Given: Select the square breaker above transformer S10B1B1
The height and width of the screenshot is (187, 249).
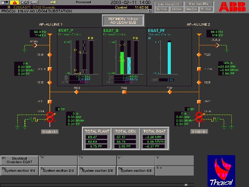Looking at the screenshot, I should (199, 101).
